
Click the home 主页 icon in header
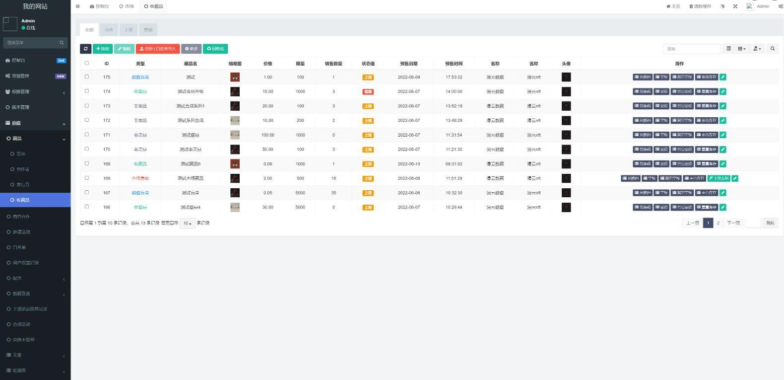tap(673, 6)
